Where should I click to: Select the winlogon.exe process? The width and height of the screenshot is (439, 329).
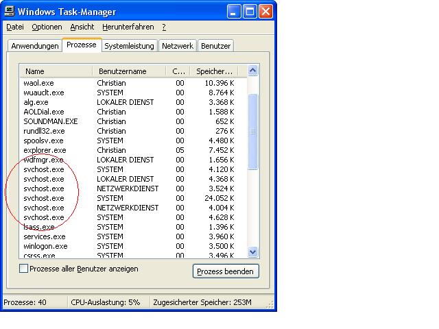pyautogui.click(x=133, y=246)
